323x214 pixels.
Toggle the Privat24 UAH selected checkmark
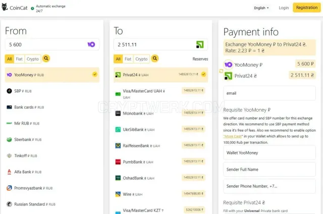(203, 74)
